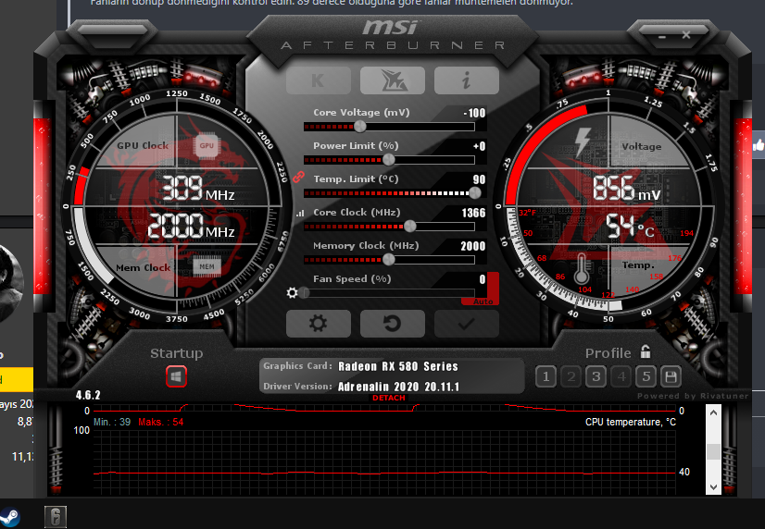The image size is (765, 529).
Task: Click the Memory Clock value 2000
Action: pos(473,246)
